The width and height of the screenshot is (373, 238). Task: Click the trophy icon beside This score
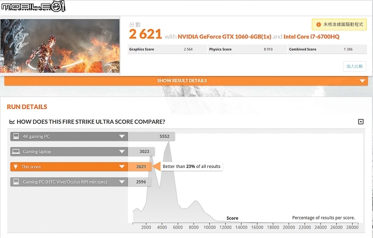16,166
